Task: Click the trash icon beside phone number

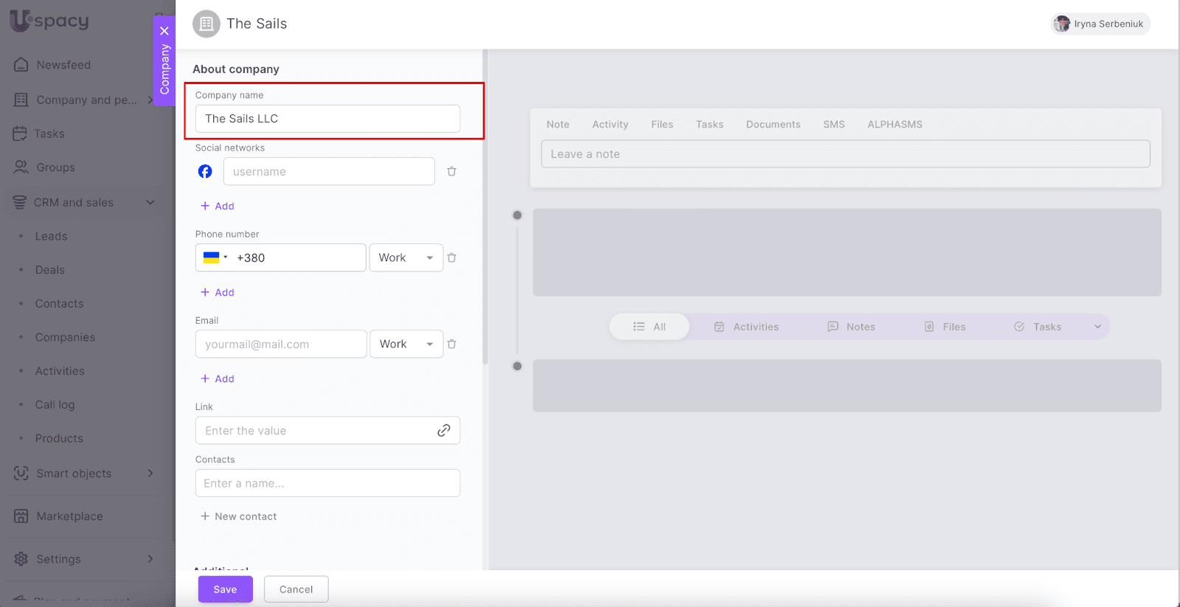Action: coord(451,258)
